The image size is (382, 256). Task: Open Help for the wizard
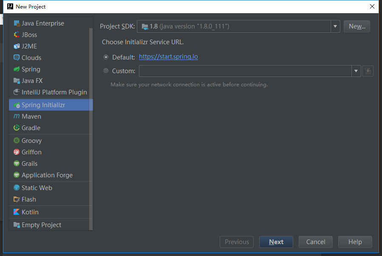[x=355, y=242]
